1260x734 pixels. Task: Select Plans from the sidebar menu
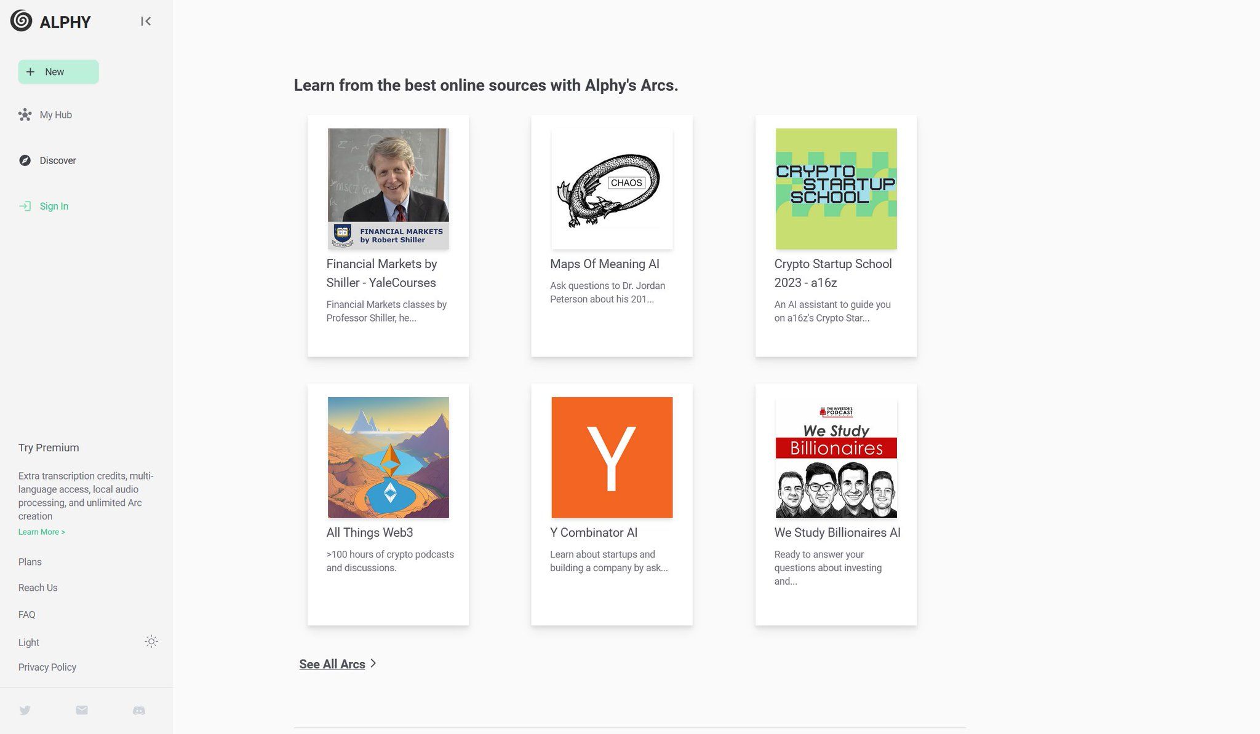pos(30,561)
